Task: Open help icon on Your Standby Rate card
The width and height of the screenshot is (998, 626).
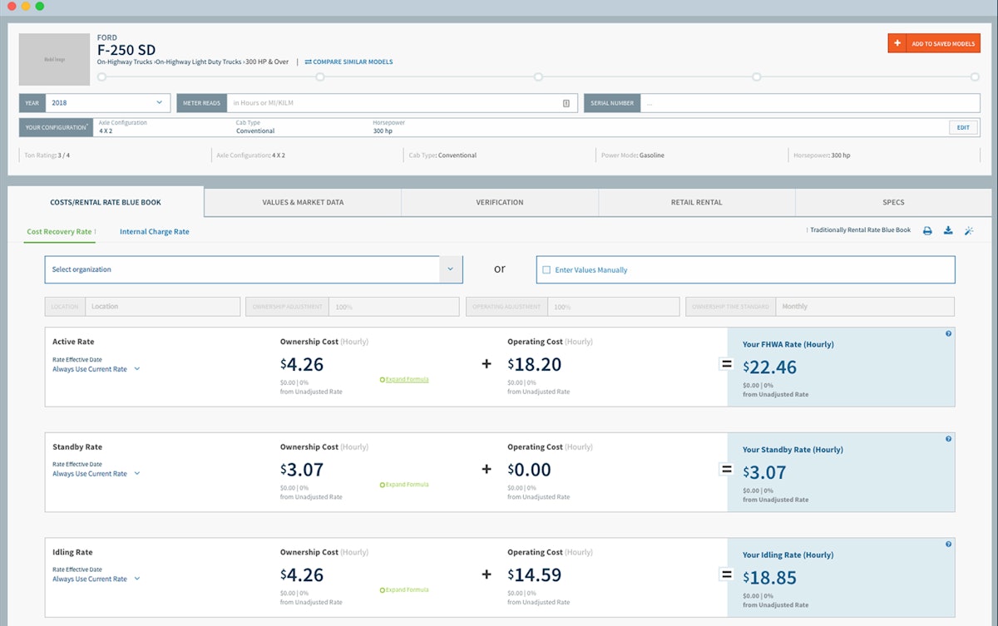Action: tap(948, 440)
